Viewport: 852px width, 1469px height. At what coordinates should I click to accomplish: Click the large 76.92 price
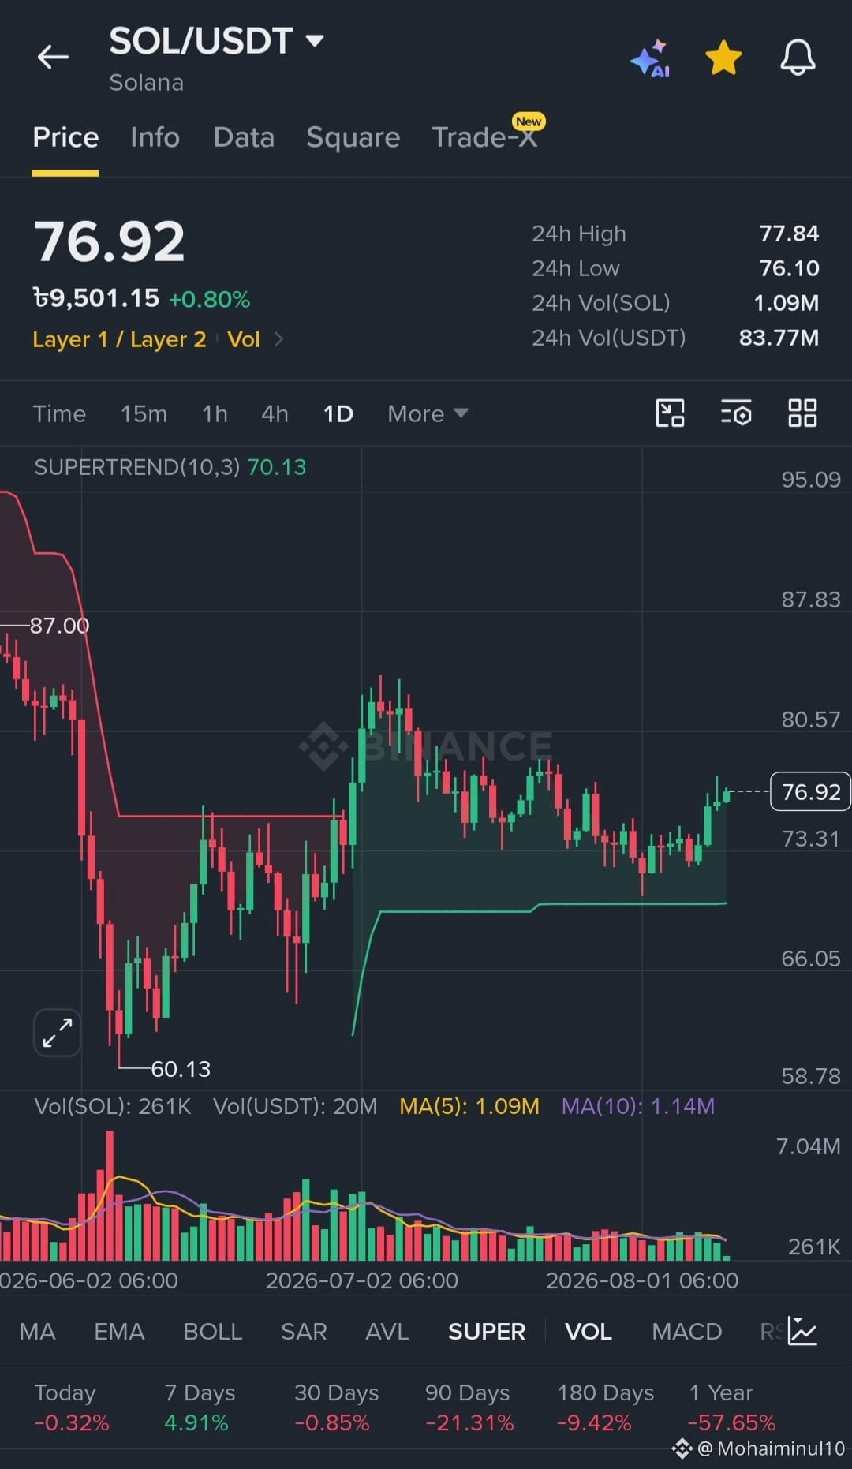[x=109, y=241]
